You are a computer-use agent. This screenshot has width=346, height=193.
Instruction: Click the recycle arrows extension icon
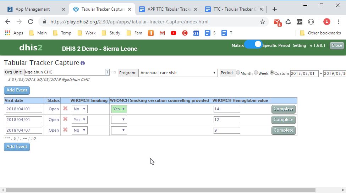(288, 22)
